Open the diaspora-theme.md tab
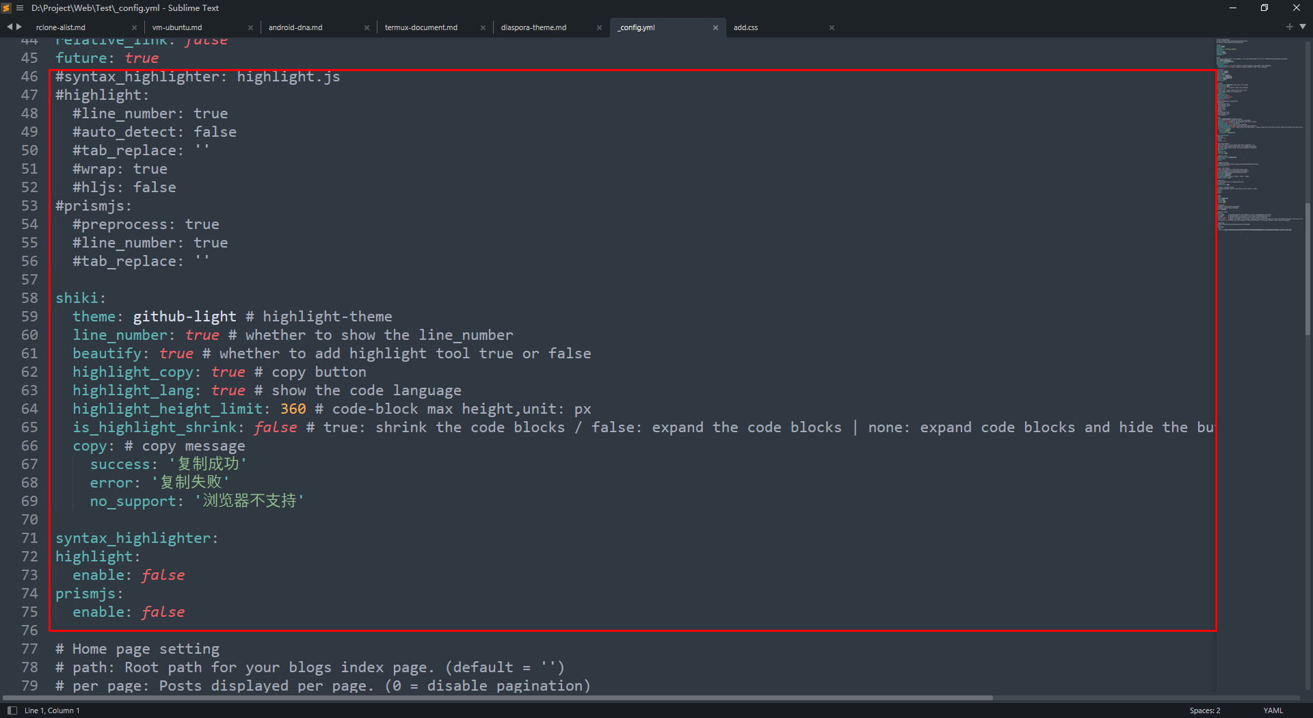1313x718 pixels. point(533,28)
